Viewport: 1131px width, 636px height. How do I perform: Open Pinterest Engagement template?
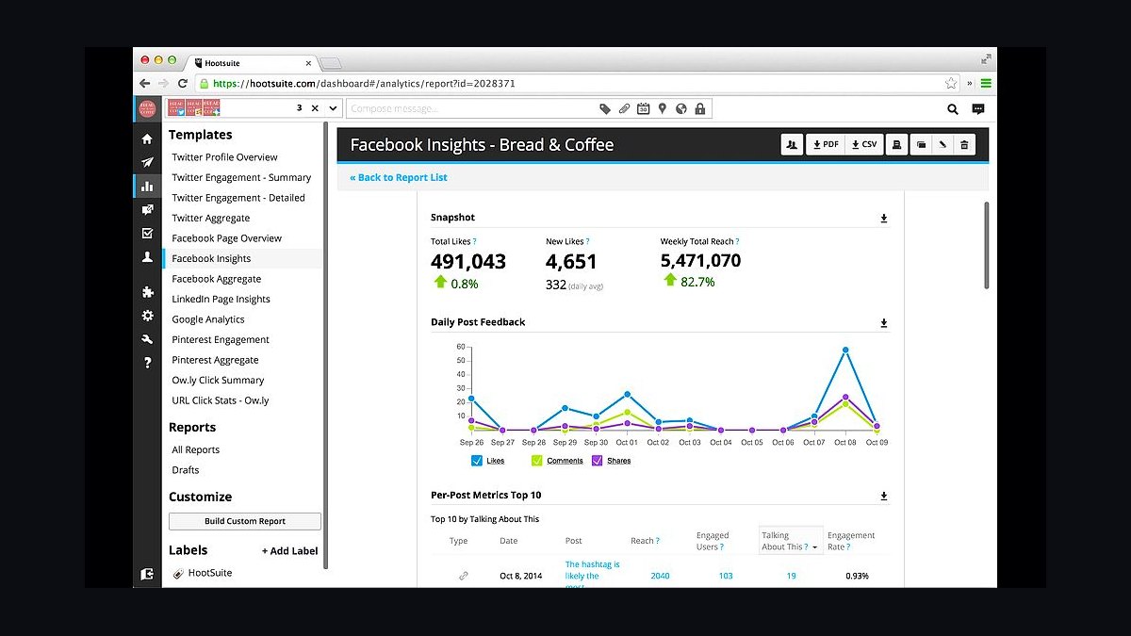tap(221, 339)
